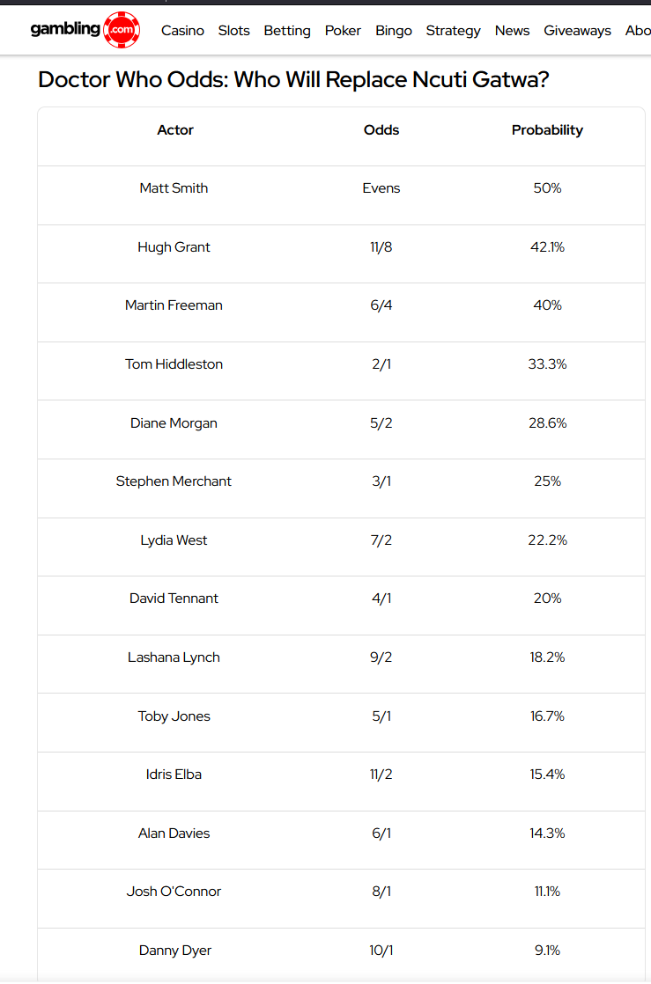Click the Probability column header
651x984 pixels.
coord(547,130)
